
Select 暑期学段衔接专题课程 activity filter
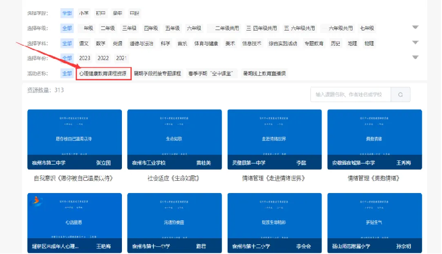pyautogui.click(x=157, y=74)
